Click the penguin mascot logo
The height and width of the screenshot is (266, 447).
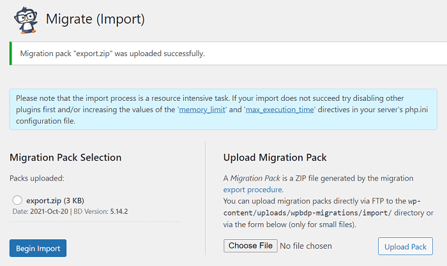[26, 20]
